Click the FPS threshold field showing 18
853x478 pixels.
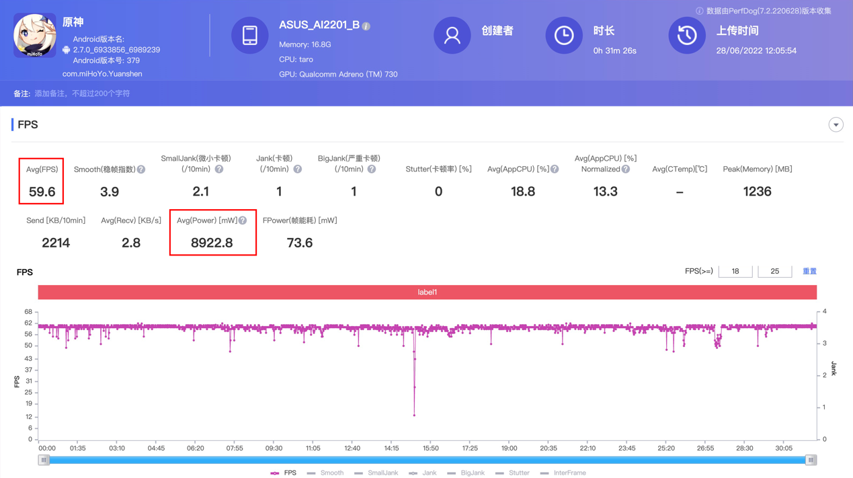coord(735,272)
